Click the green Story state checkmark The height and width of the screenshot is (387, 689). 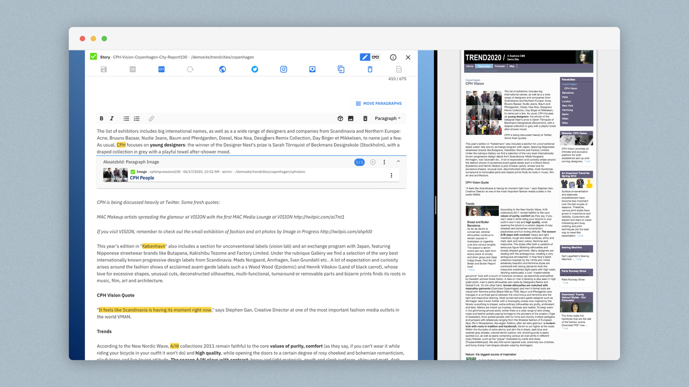(94, 56)
